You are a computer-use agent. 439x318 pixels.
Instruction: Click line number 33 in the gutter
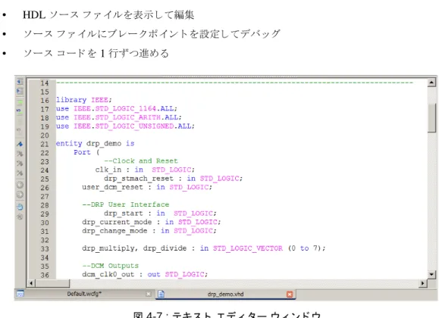point(45,249)
